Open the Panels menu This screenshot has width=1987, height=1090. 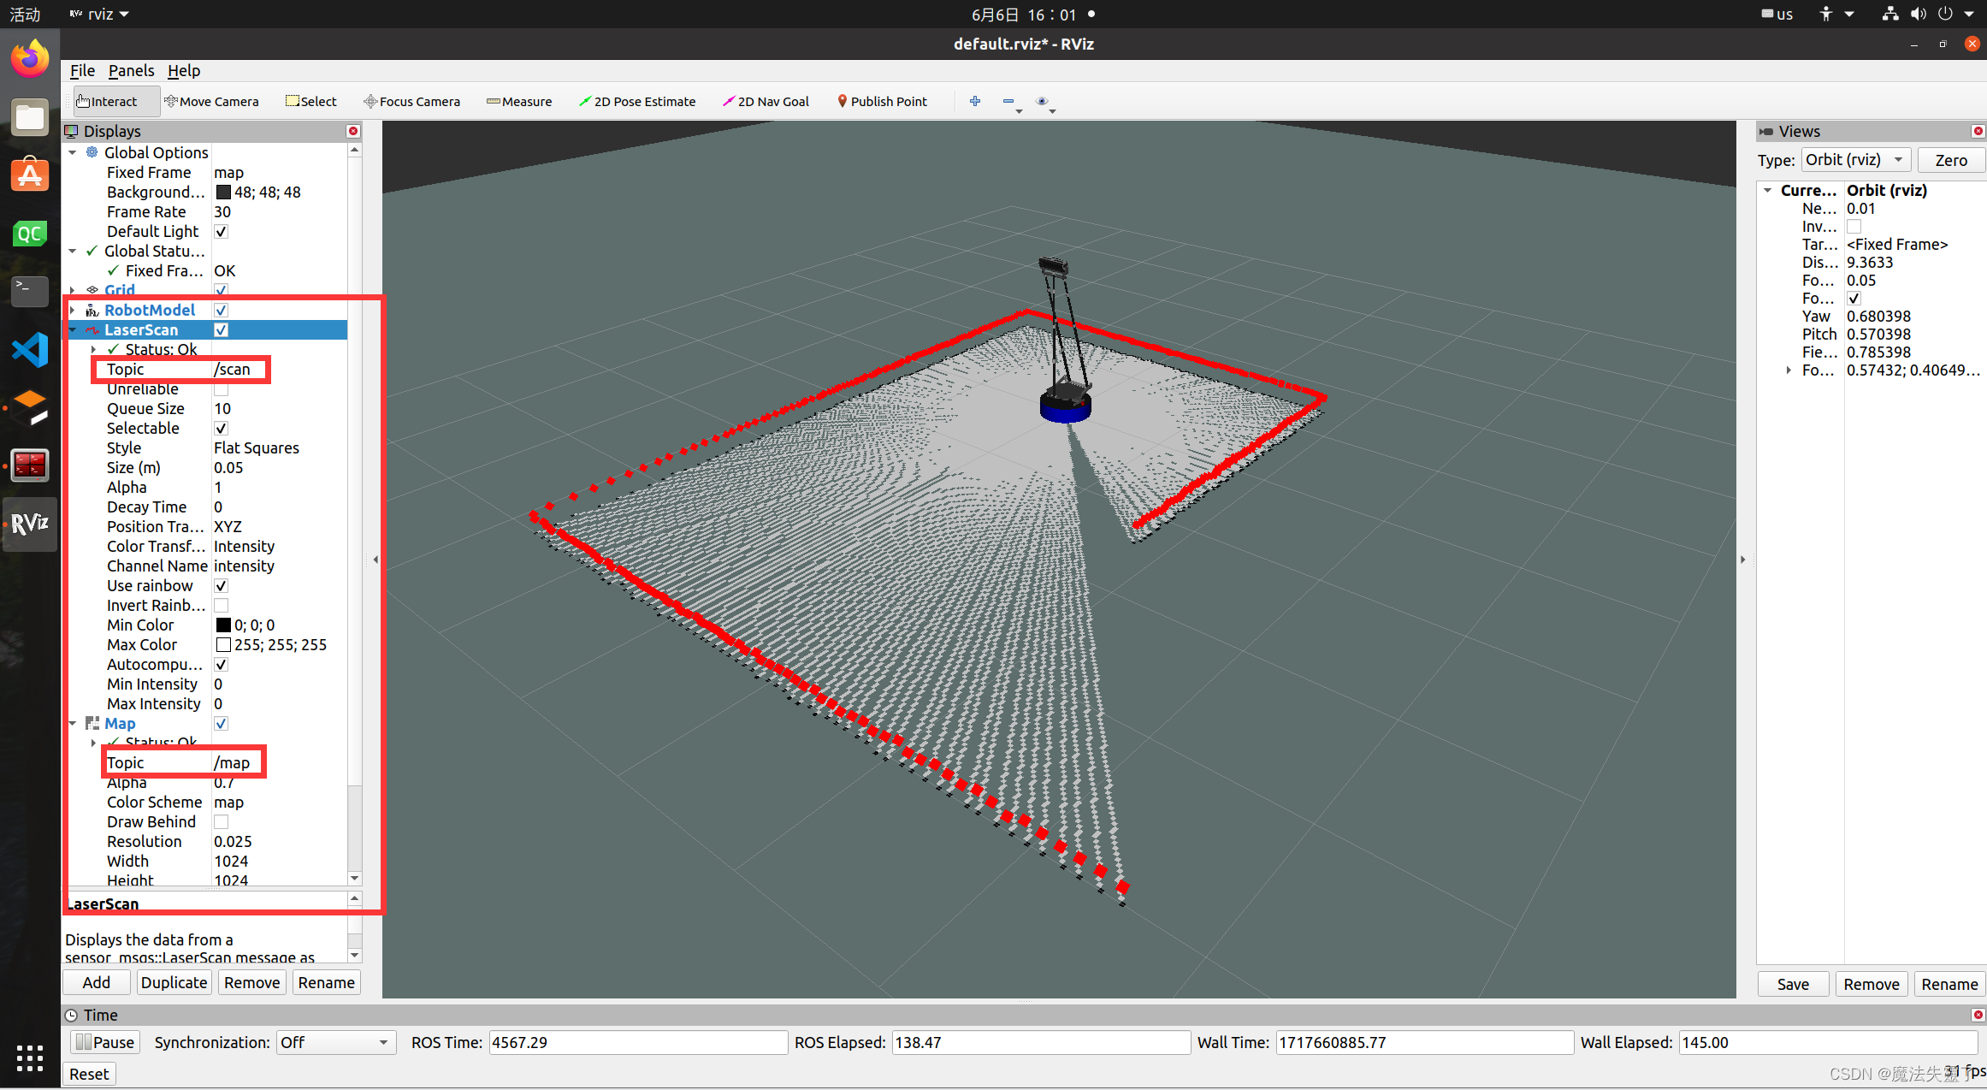pos(131,70)
